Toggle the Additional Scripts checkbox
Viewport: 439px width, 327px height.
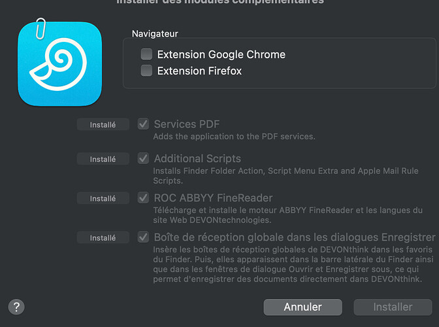point(143,158)
